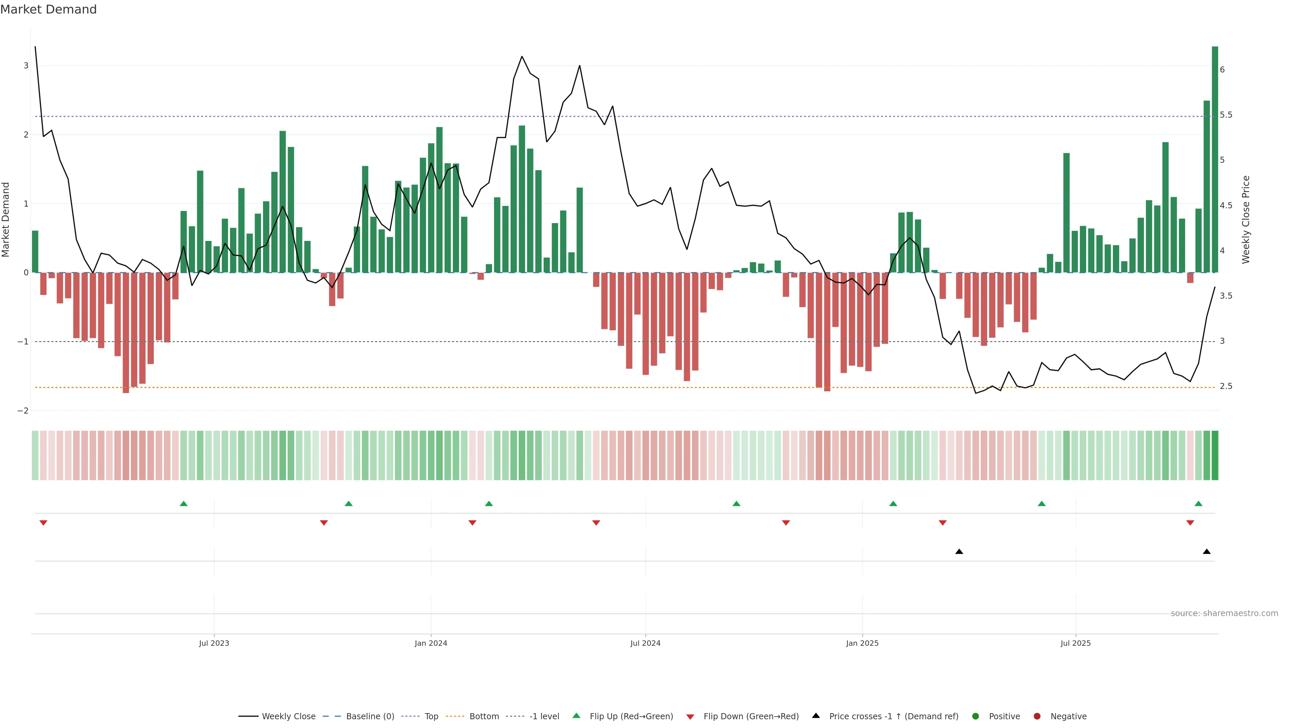
Task: Click red Flip Down legend triangle icon
Action: [x=690, y=717]
